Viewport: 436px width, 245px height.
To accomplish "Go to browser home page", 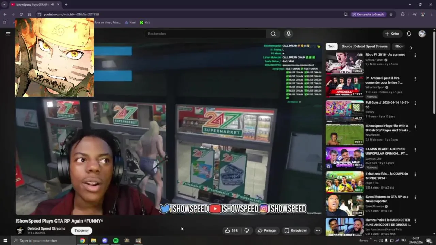I will click(30, 14).
